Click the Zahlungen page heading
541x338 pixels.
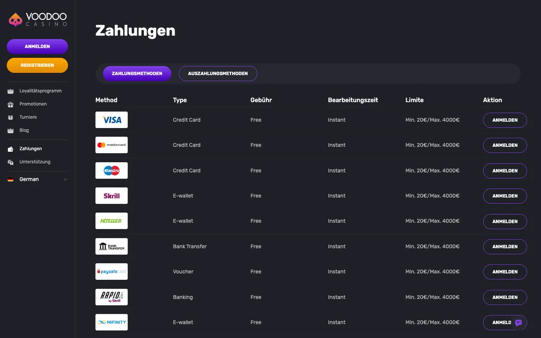tap(135, 31)
